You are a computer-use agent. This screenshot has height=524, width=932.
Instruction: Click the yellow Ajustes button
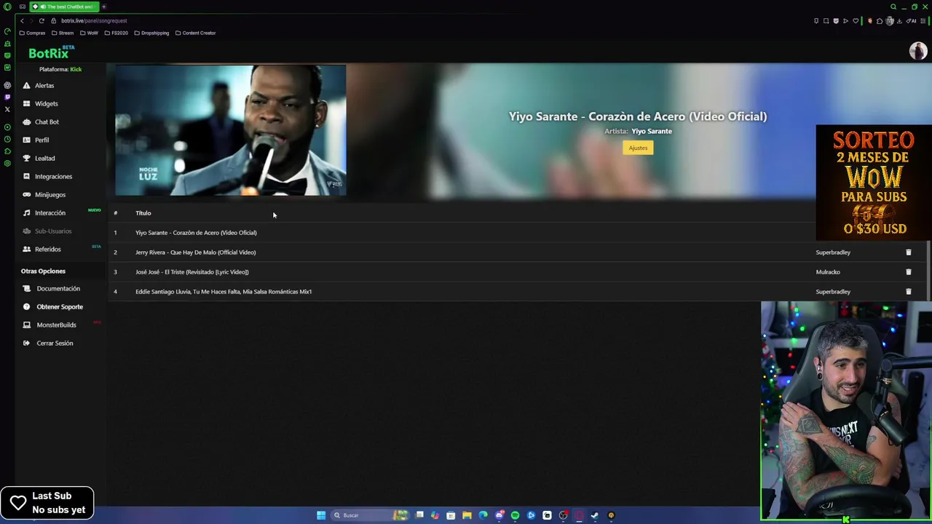[638, 148]
